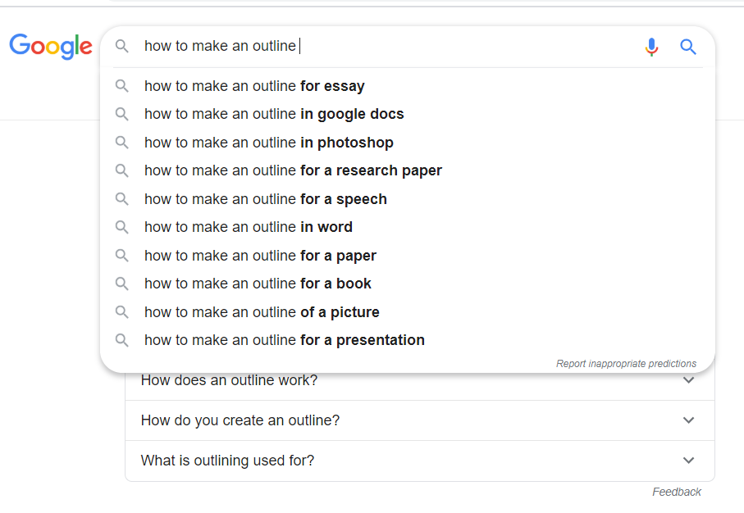Pick suggestion 'of a picture'
The image size is (744, 513).
click(x=408, y=312)
